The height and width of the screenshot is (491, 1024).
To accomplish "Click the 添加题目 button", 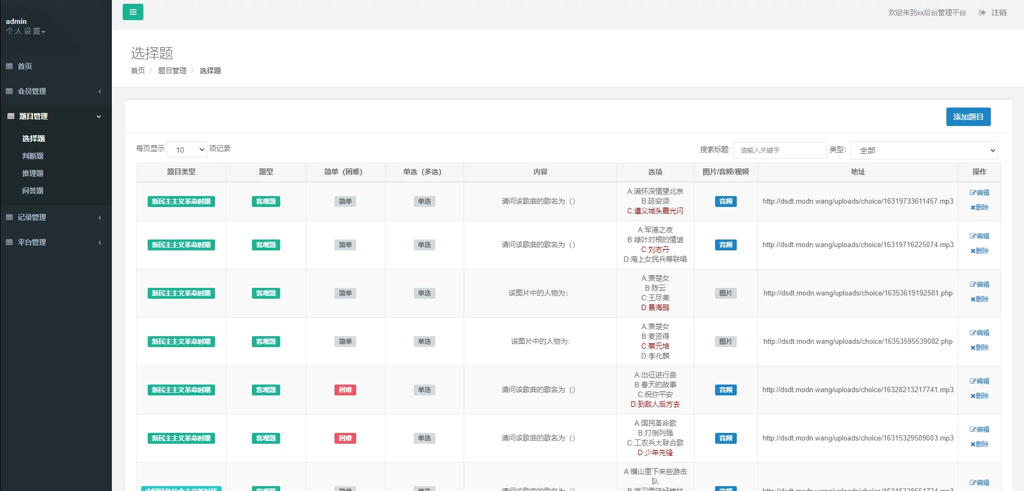I will click(968, 116).
